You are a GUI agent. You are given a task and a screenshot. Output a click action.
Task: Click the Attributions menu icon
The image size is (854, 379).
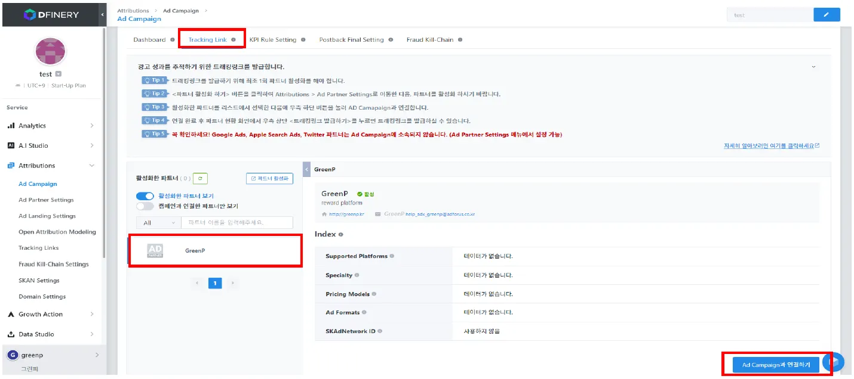point(11,166)
